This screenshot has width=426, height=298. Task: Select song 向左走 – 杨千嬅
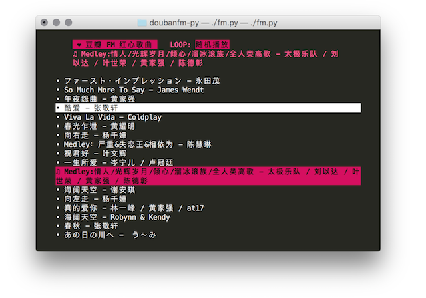click(x=92, y=199)
